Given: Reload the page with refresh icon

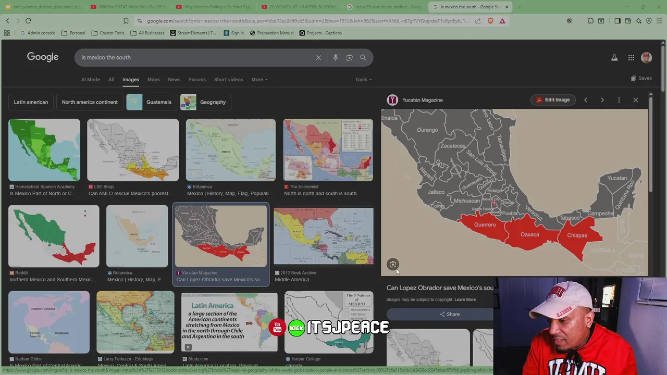Looking at the screenshot, I should tap(28, 21).
